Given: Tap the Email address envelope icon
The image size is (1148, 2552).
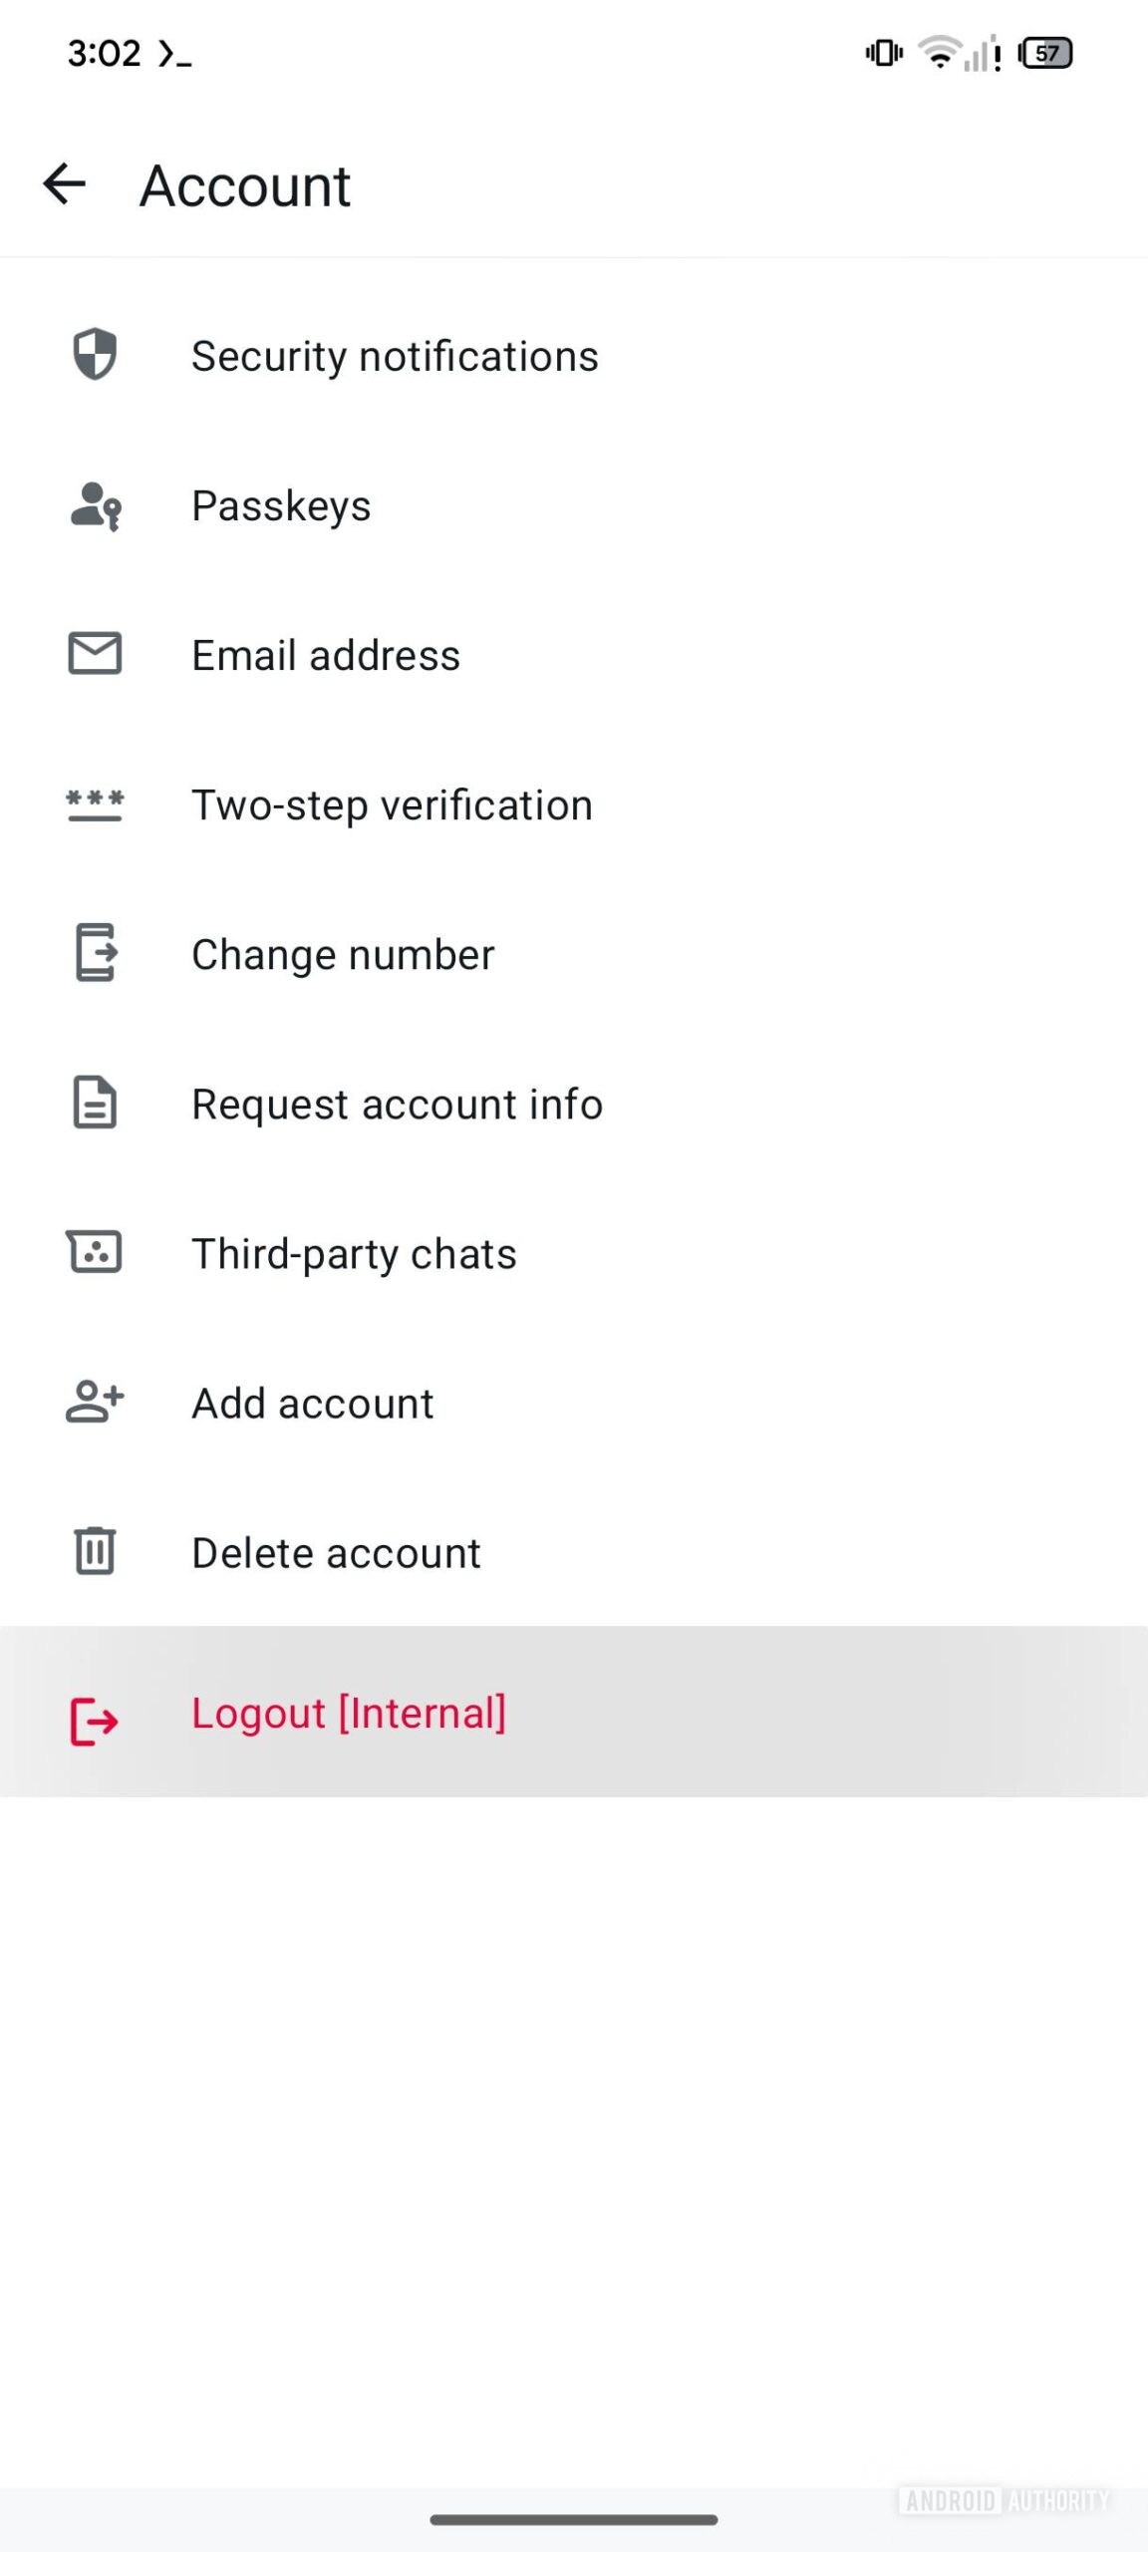Looking at the screenshot, I should pyautogui.click(x=95, y=654).
